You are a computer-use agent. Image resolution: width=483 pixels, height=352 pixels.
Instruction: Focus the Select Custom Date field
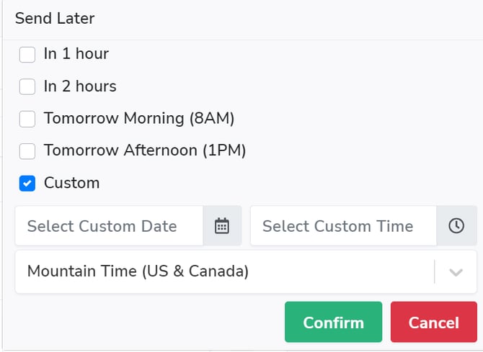108,226
